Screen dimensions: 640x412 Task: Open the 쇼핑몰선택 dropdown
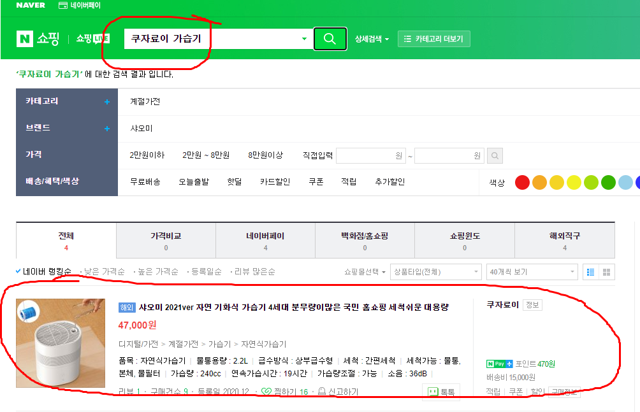tap(365, 272)
